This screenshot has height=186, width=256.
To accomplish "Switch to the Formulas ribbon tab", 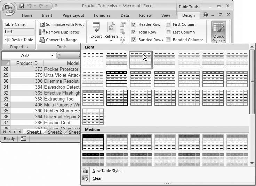I will pos(102,15).
